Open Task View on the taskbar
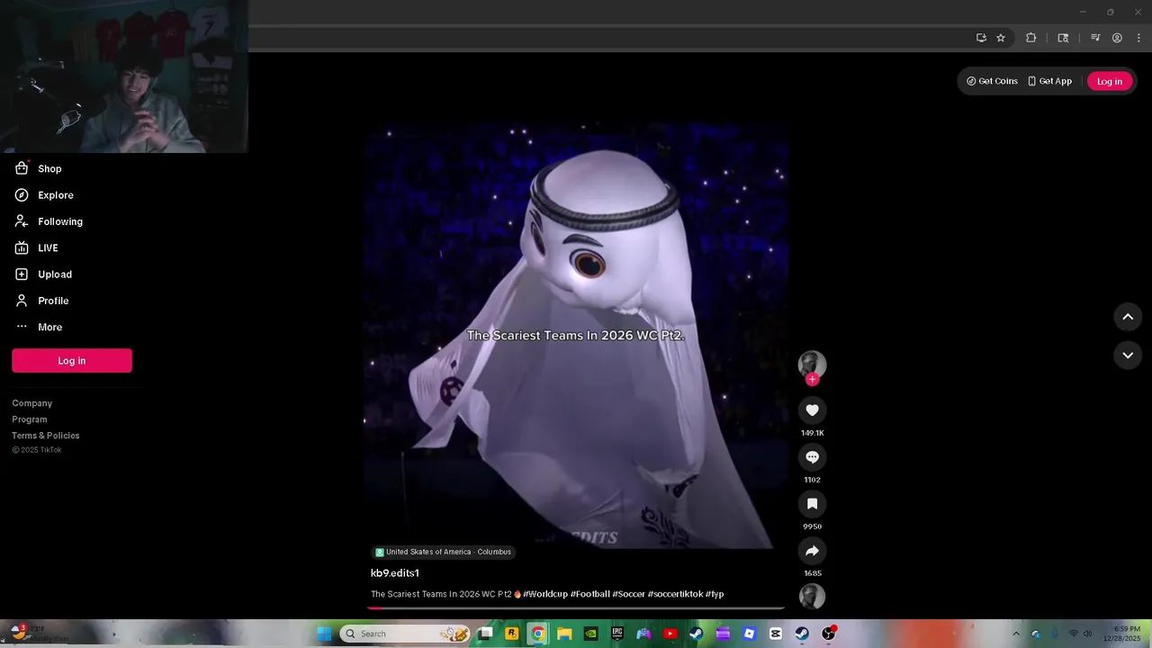 [486, 634]
